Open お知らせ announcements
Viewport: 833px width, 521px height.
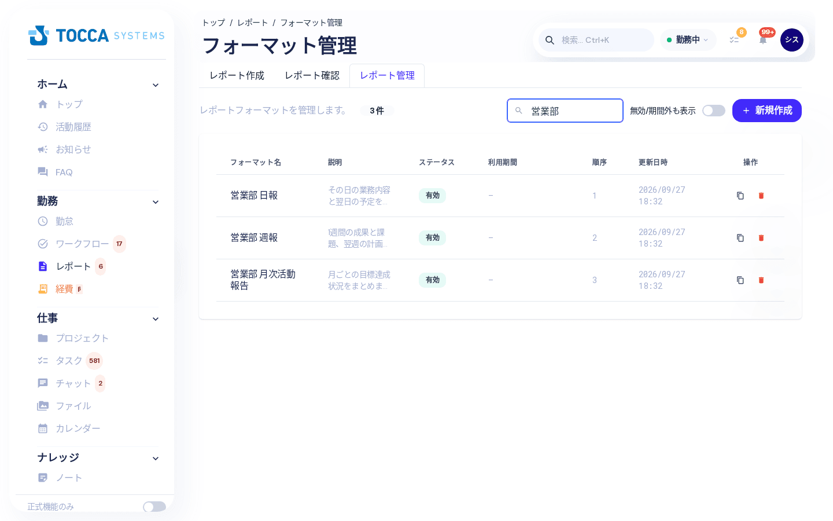click(x=65, y=149)
